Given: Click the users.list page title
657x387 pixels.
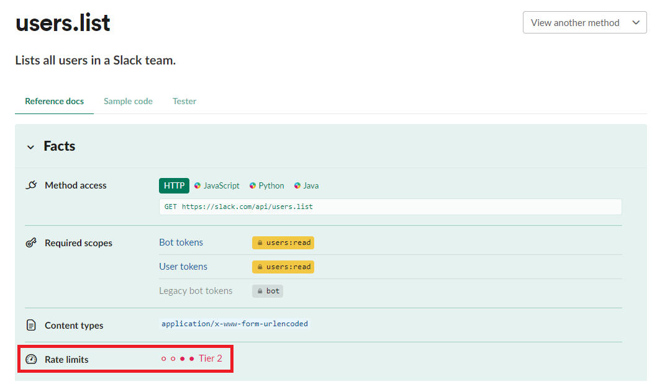Looking at the screenshot, I should point(63,22).
